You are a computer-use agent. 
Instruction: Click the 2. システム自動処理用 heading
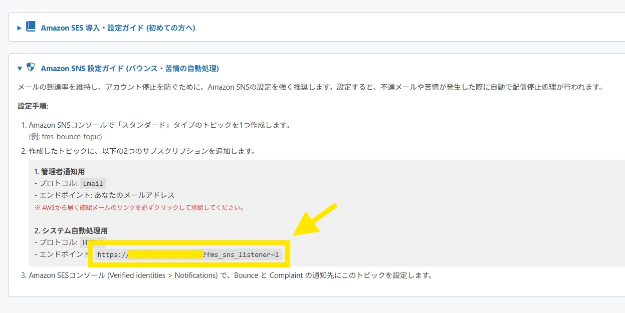[71, 231]
